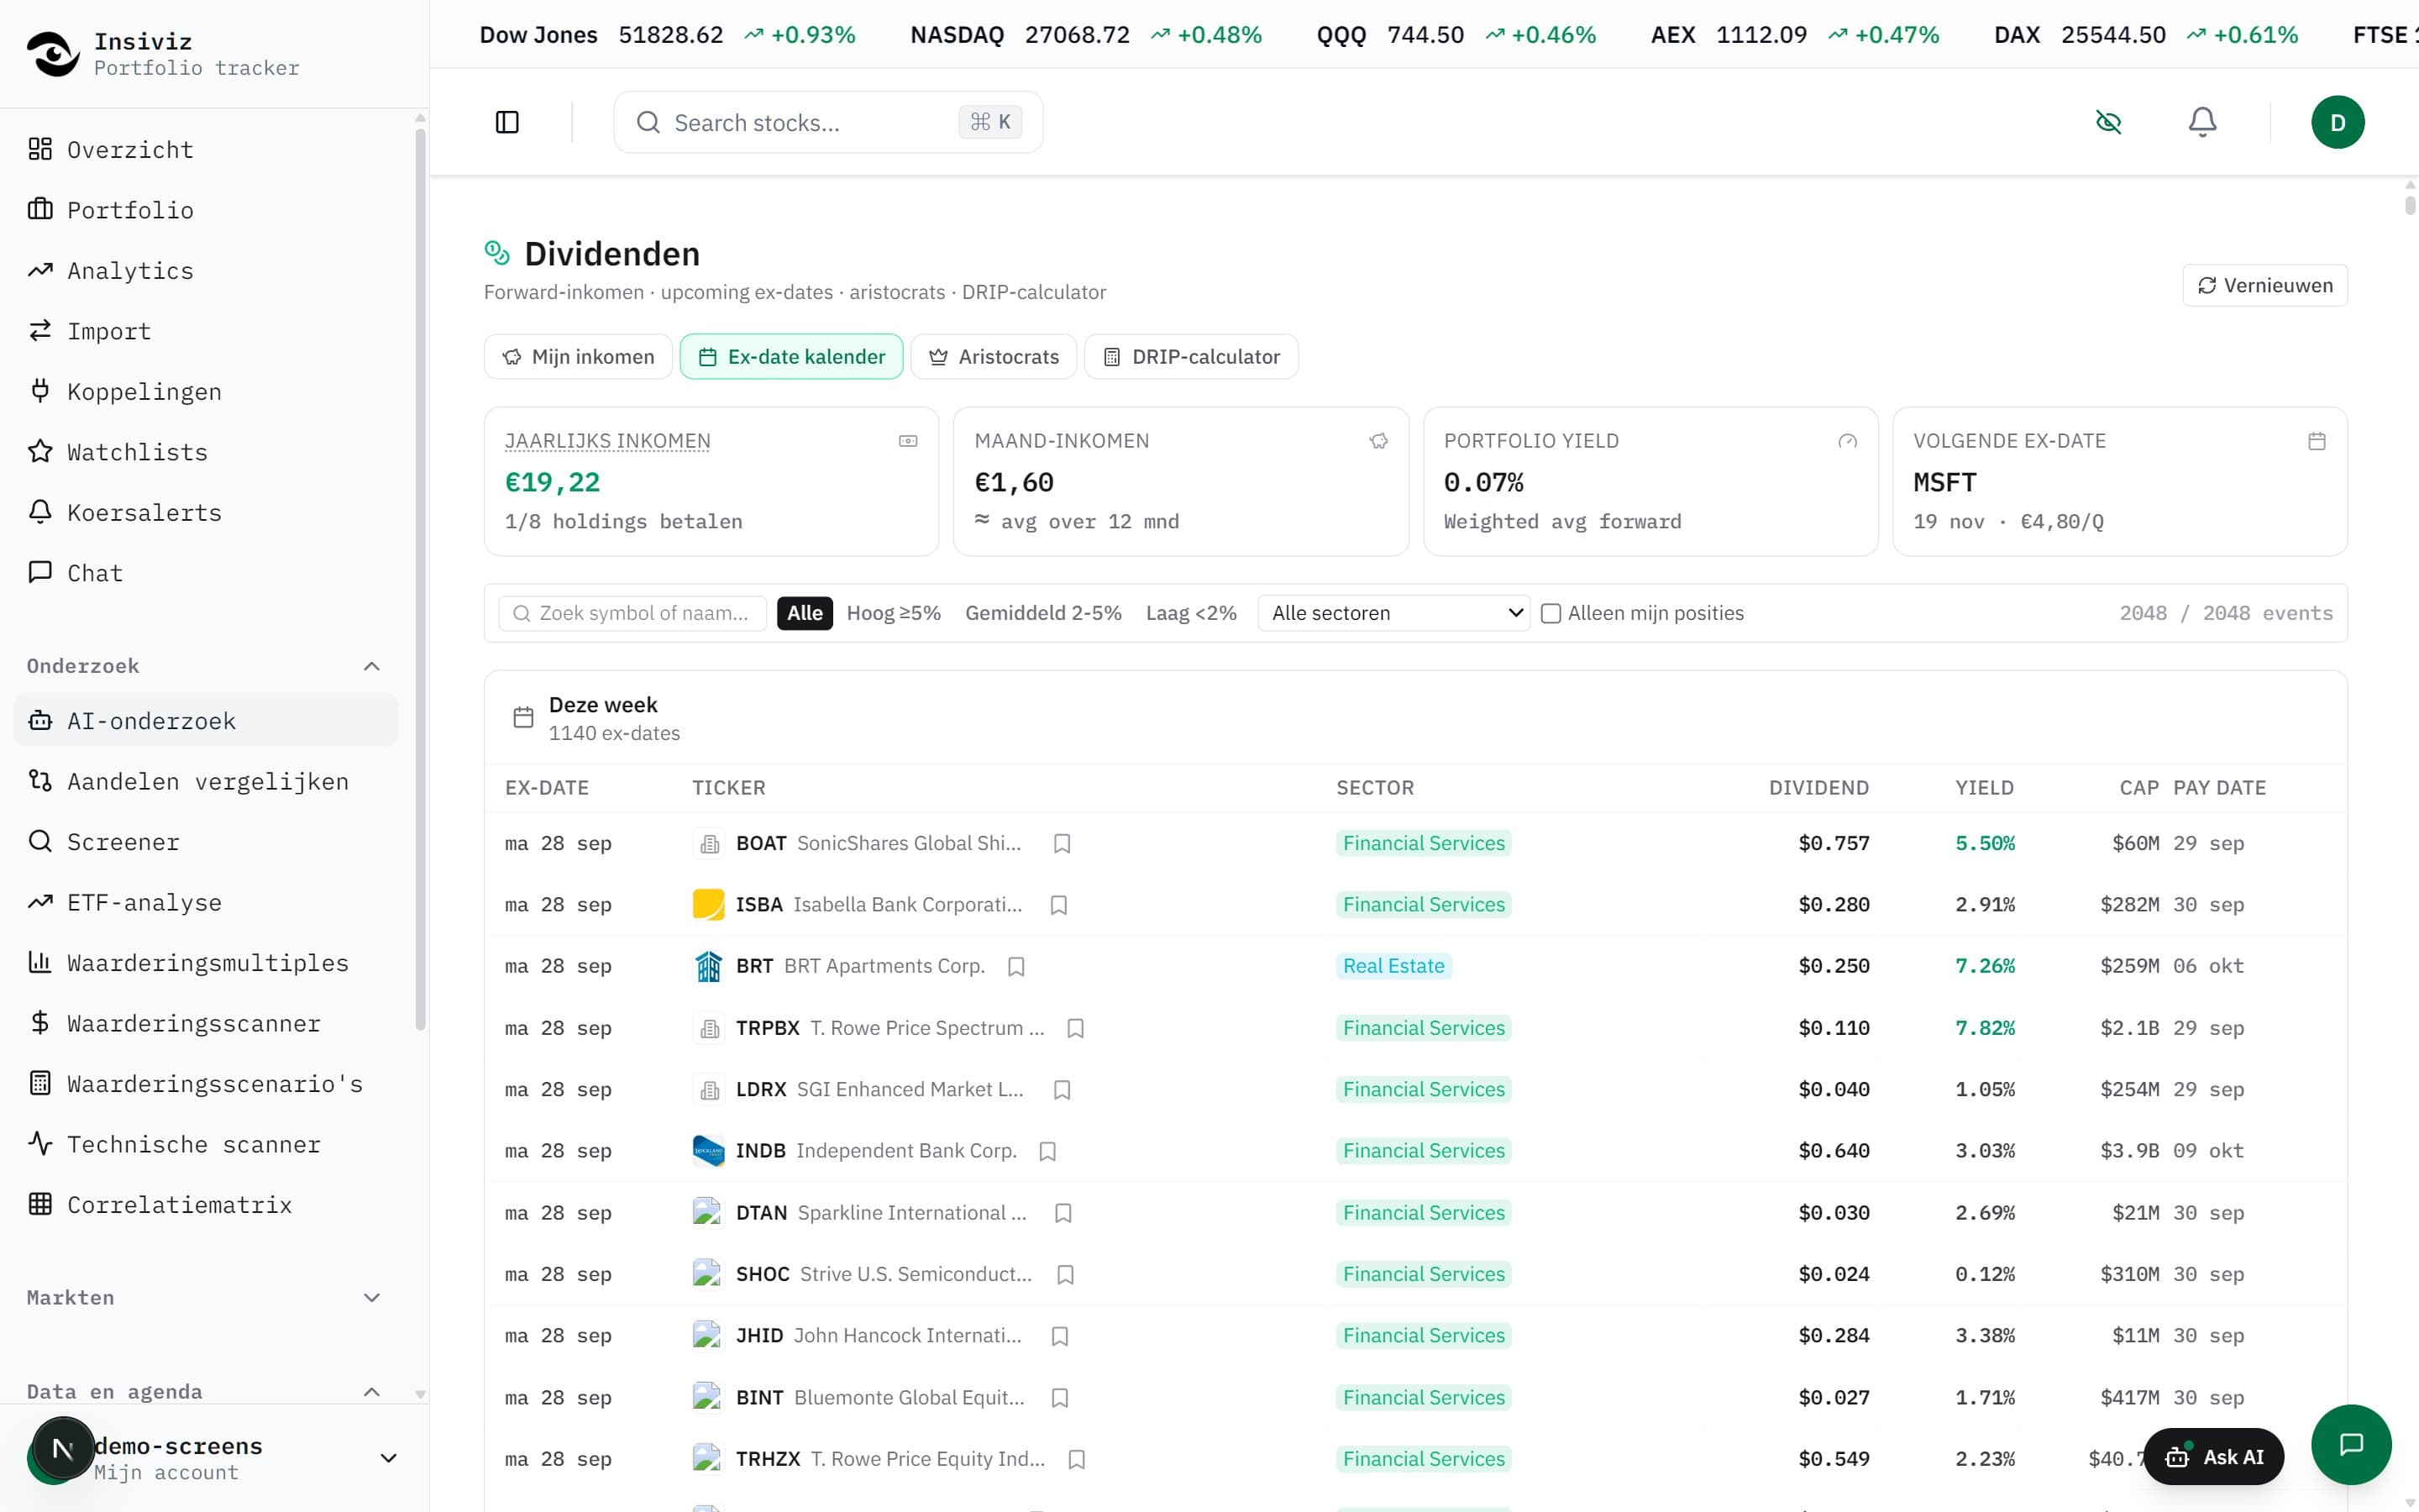Go to Overzicht in sidebar
This screenshot has height=1512, width=2419.
click(206, 150)
